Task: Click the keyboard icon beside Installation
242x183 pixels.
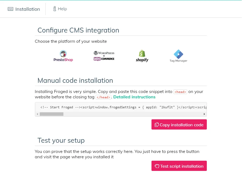Action: coord(10,9)
